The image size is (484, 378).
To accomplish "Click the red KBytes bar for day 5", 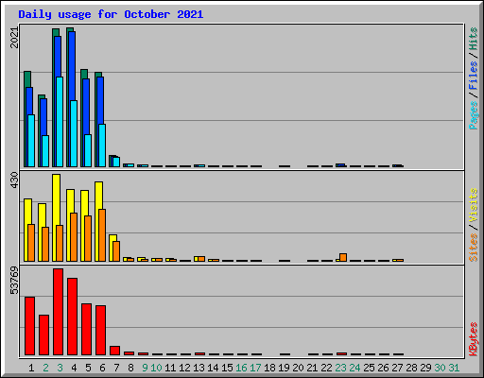I will (86, 330).
